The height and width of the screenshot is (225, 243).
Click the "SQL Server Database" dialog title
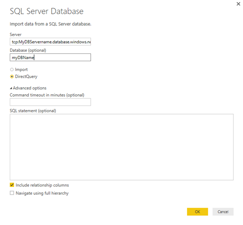pos(49,11)
